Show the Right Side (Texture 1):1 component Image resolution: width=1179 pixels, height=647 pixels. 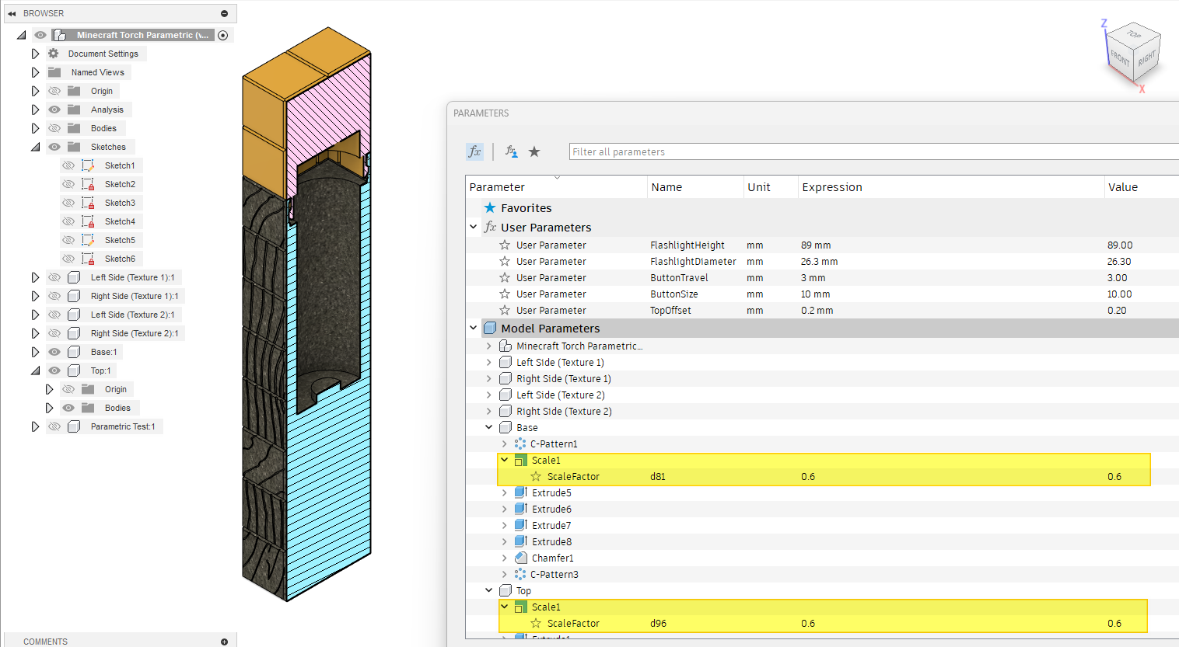pos(54,296)
